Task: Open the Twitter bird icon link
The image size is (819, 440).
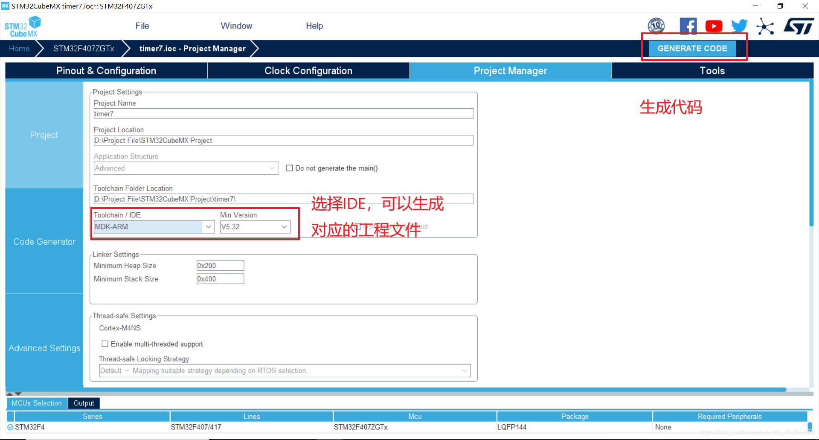Action: click(739, 26)
